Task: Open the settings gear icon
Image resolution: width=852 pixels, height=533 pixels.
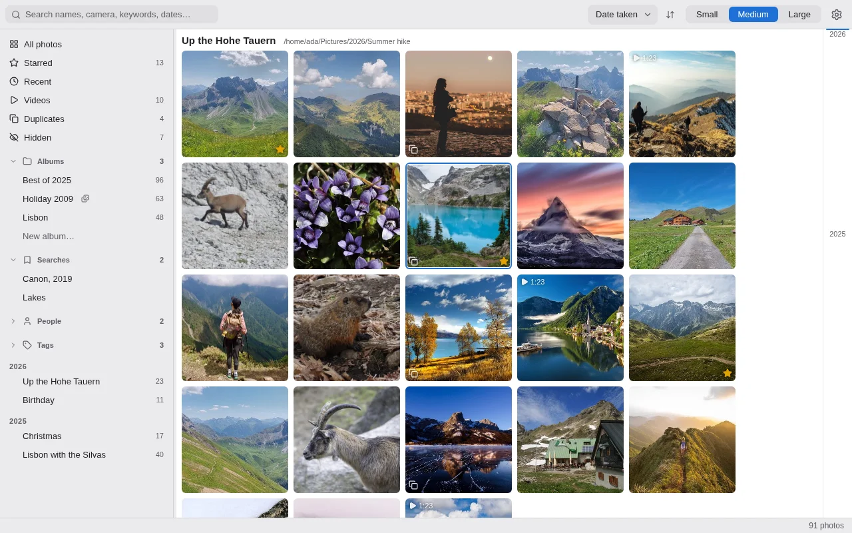Action: click(837, 15)
